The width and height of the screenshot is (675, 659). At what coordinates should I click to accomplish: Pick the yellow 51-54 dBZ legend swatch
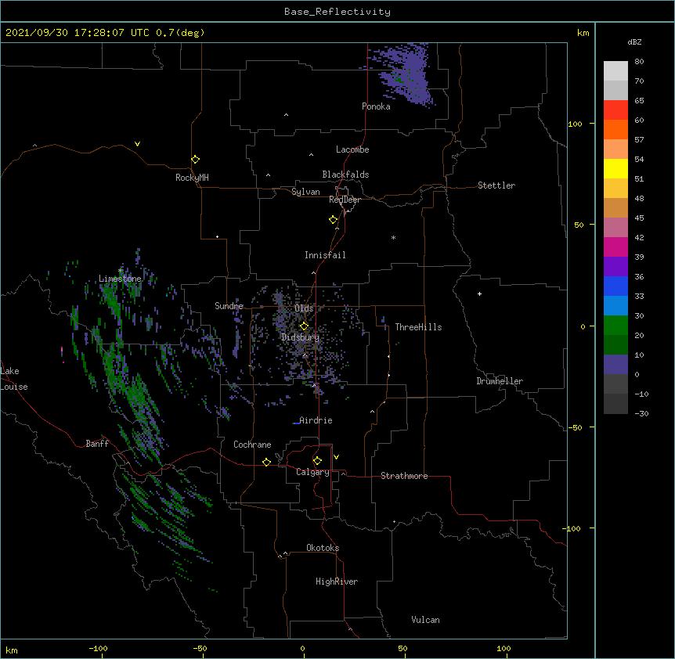coord(615,168)
